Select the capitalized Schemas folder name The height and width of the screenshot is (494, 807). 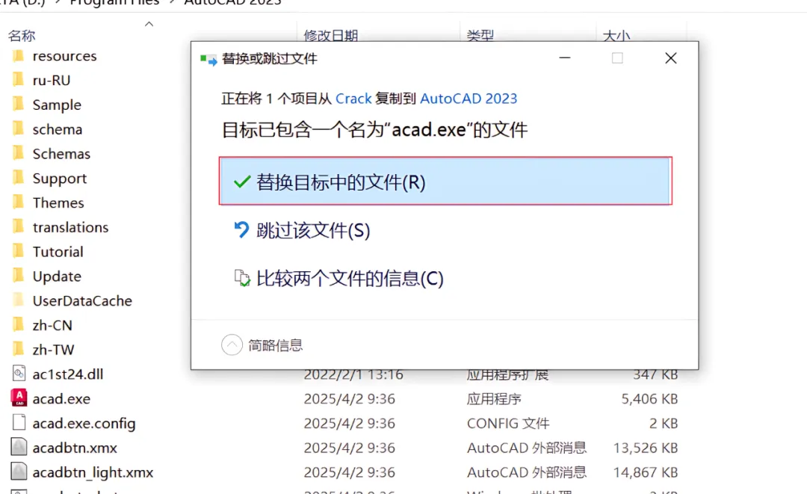click(61, 154)
